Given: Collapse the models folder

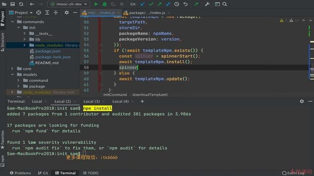Looking at the screenshot, I should tap(13, 74).
